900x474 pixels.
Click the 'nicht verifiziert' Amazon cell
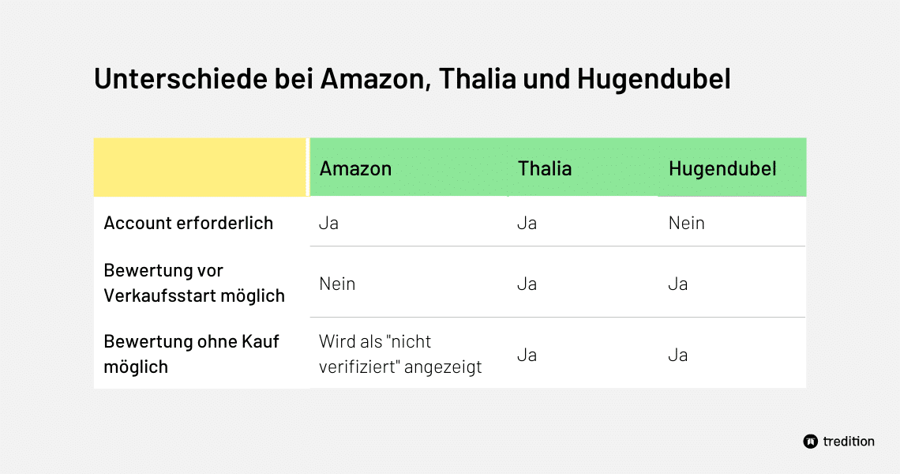click(400, 354)
